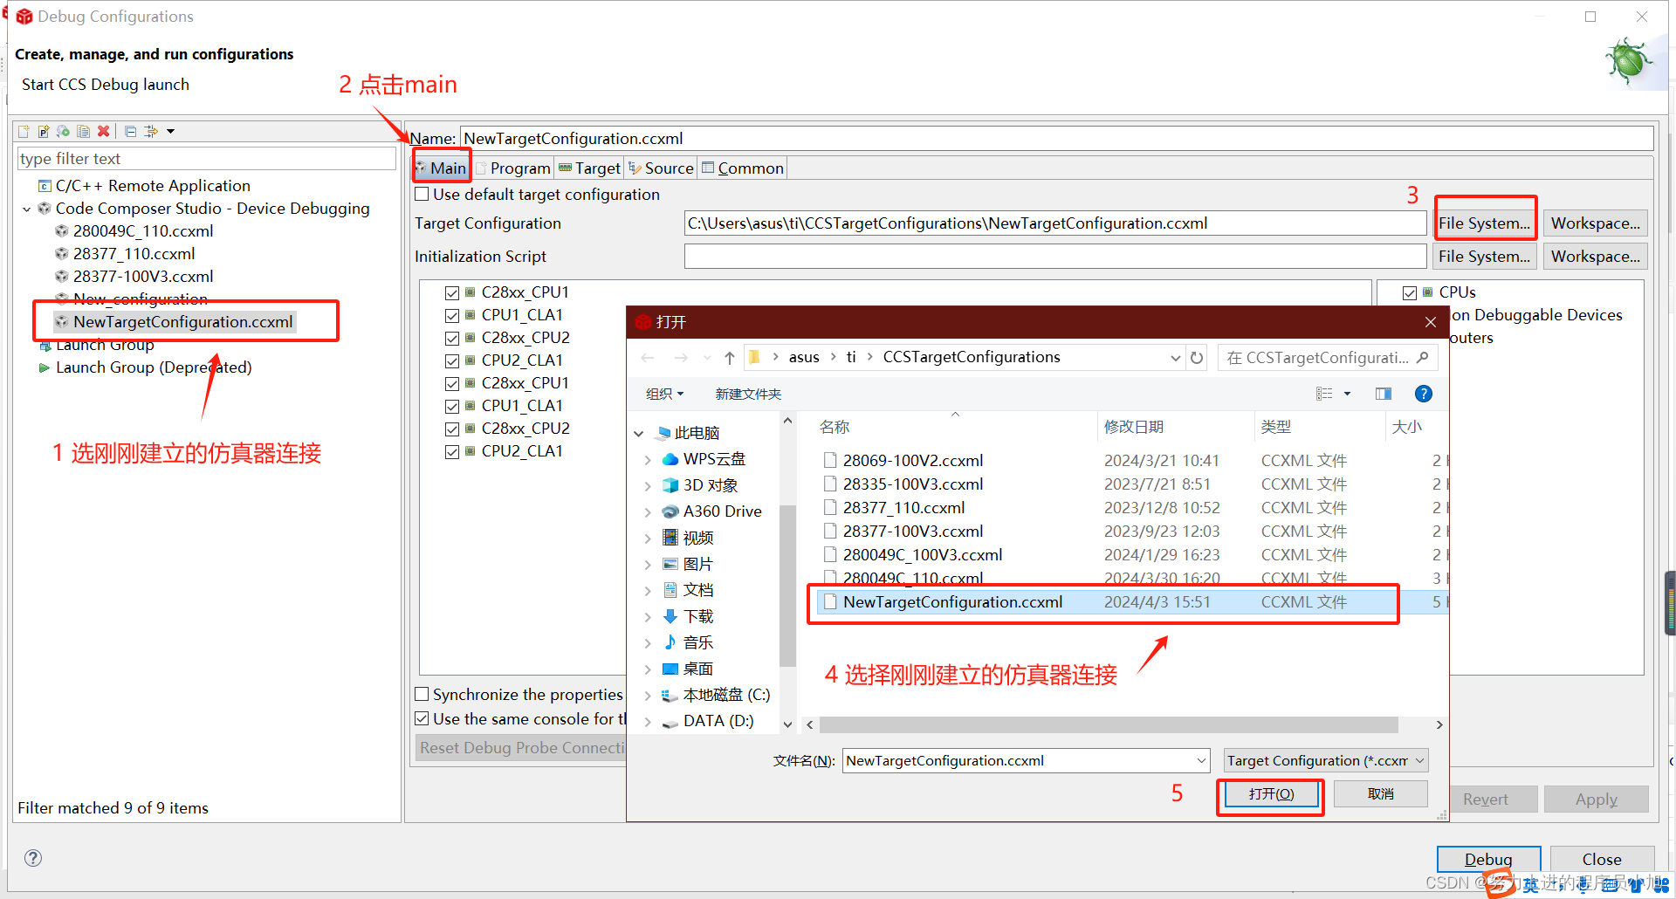Viewport: 1676px width, 899px height.
Task: Collapse 此电脑 node in navigation pane
Action: 639,434
